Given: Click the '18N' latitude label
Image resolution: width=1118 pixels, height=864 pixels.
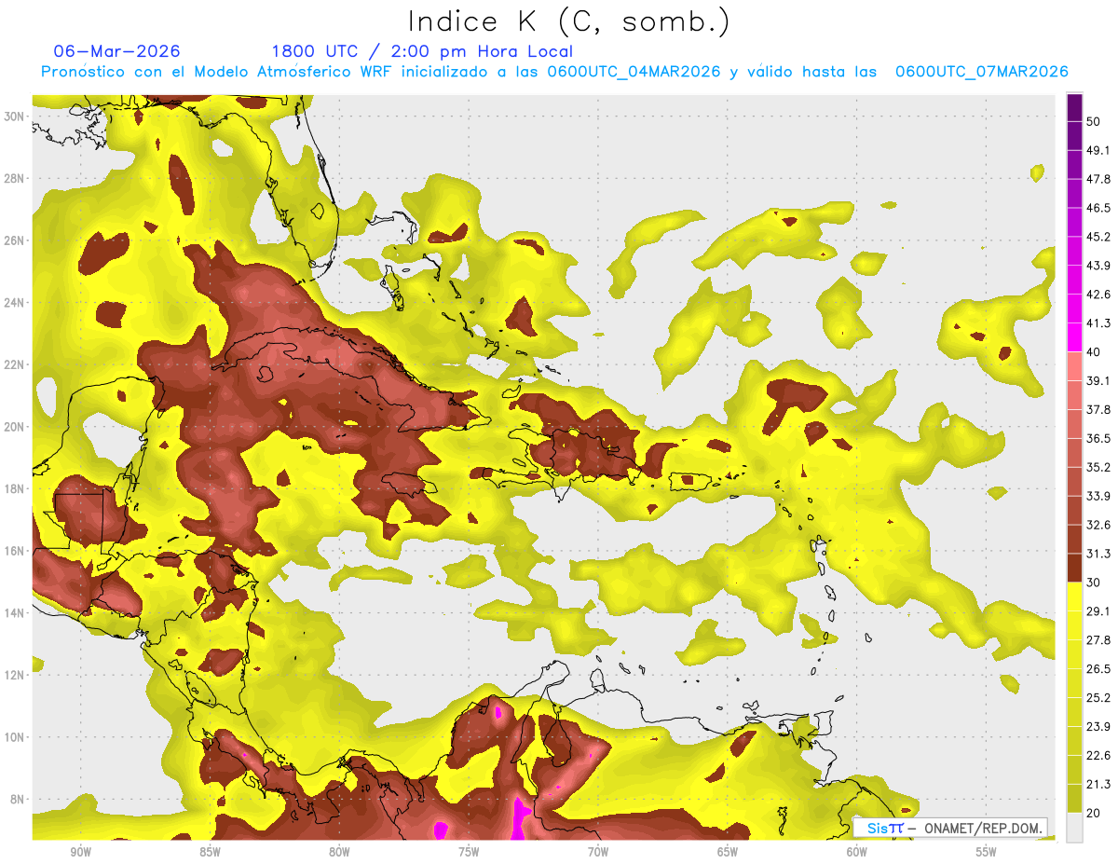Looking at the screenshot, I should (x=14, y=488).
